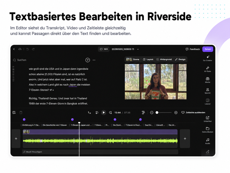Open the Marke brand panel
Screen dimensions: 230x173
click(207, 80)
